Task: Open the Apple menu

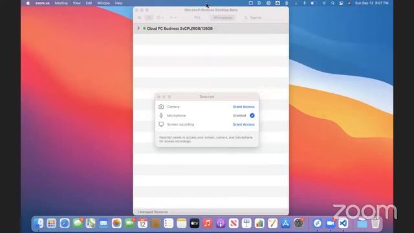Action: [28, 3]
